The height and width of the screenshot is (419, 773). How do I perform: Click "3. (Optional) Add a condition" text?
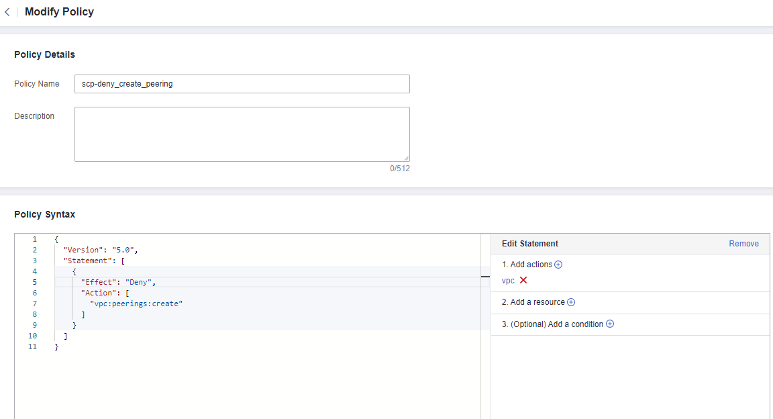point(553,324)
